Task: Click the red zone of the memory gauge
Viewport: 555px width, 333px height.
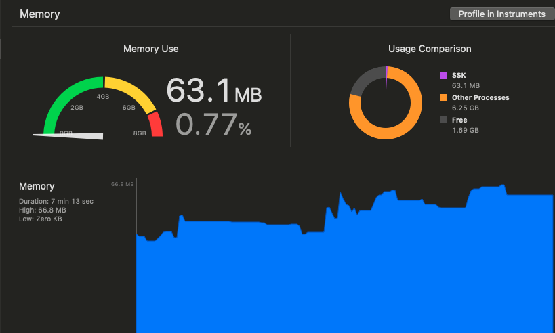Action: click(x=156, y=125)
